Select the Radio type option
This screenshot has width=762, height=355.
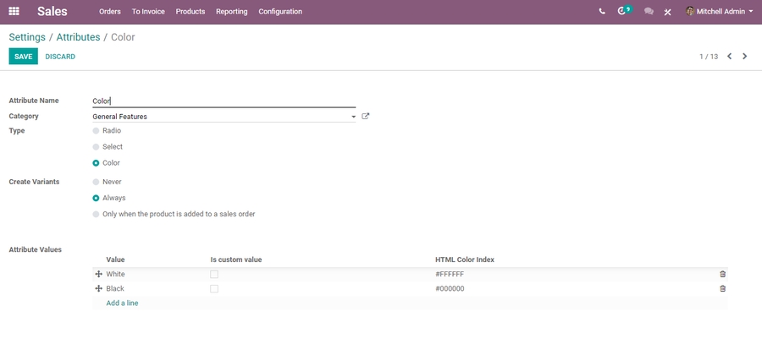click(96, 131)
